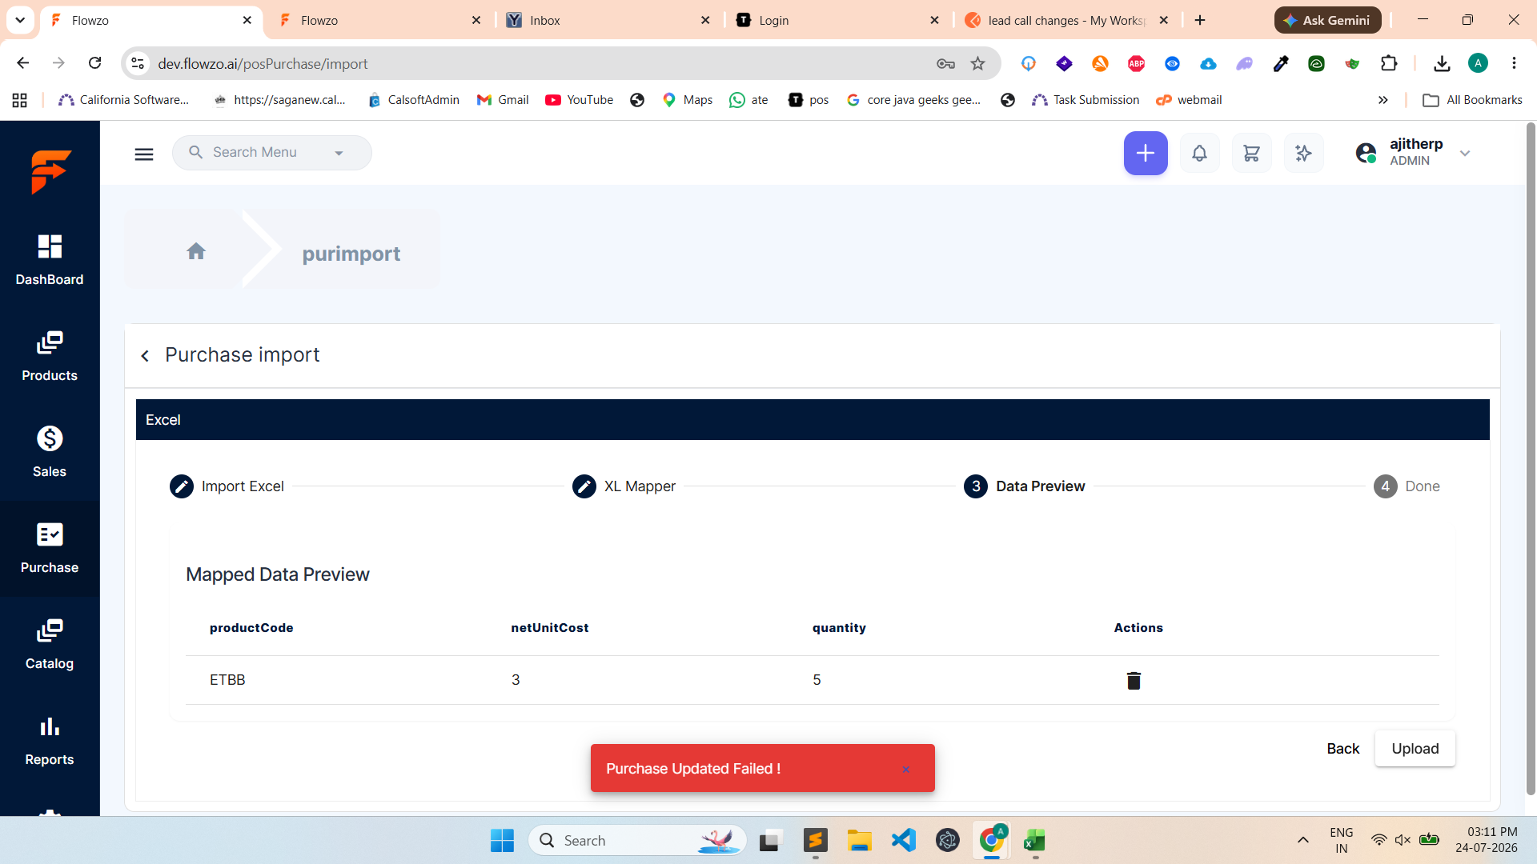Open the Search Menu dropdown arrow
1537x864 pixels.
tap(339, 153)
